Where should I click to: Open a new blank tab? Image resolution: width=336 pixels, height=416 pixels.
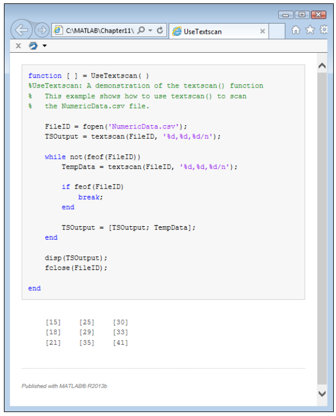(x=277, y=31)
